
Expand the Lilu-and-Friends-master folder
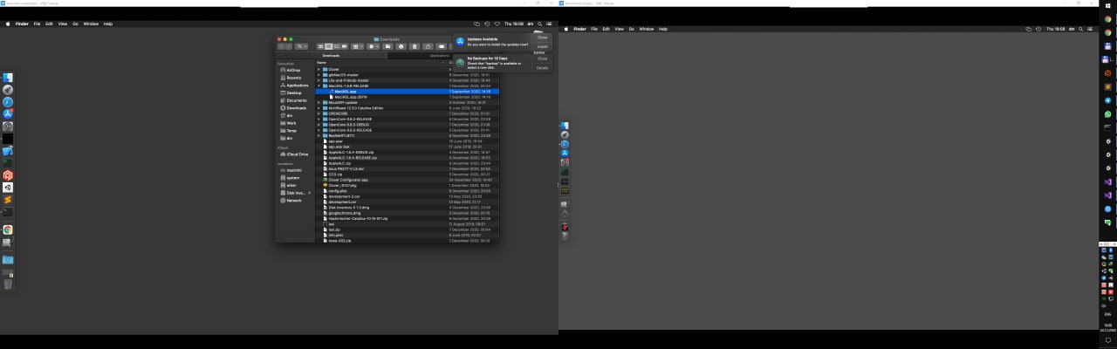[319, 80]
